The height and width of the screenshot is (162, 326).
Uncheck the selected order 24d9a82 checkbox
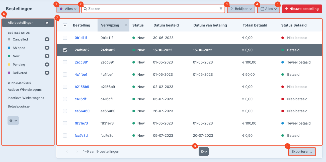coord(65,50)
